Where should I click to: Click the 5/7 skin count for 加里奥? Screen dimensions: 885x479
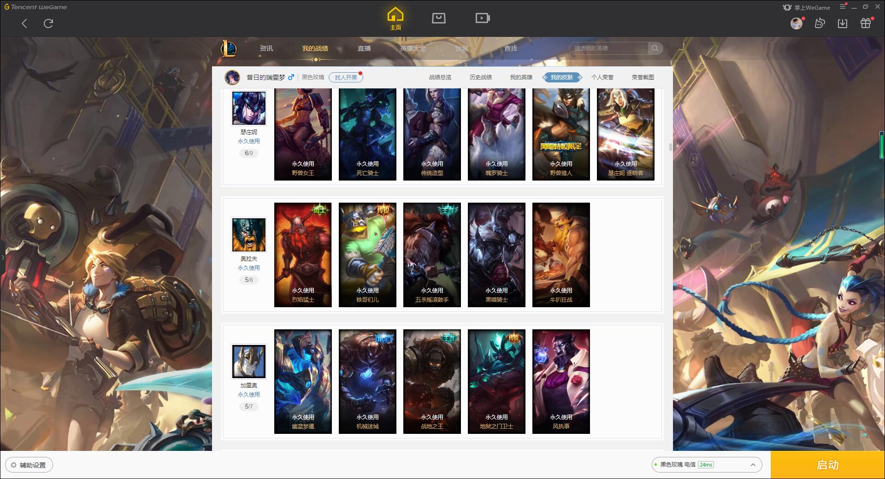(249, 407)
